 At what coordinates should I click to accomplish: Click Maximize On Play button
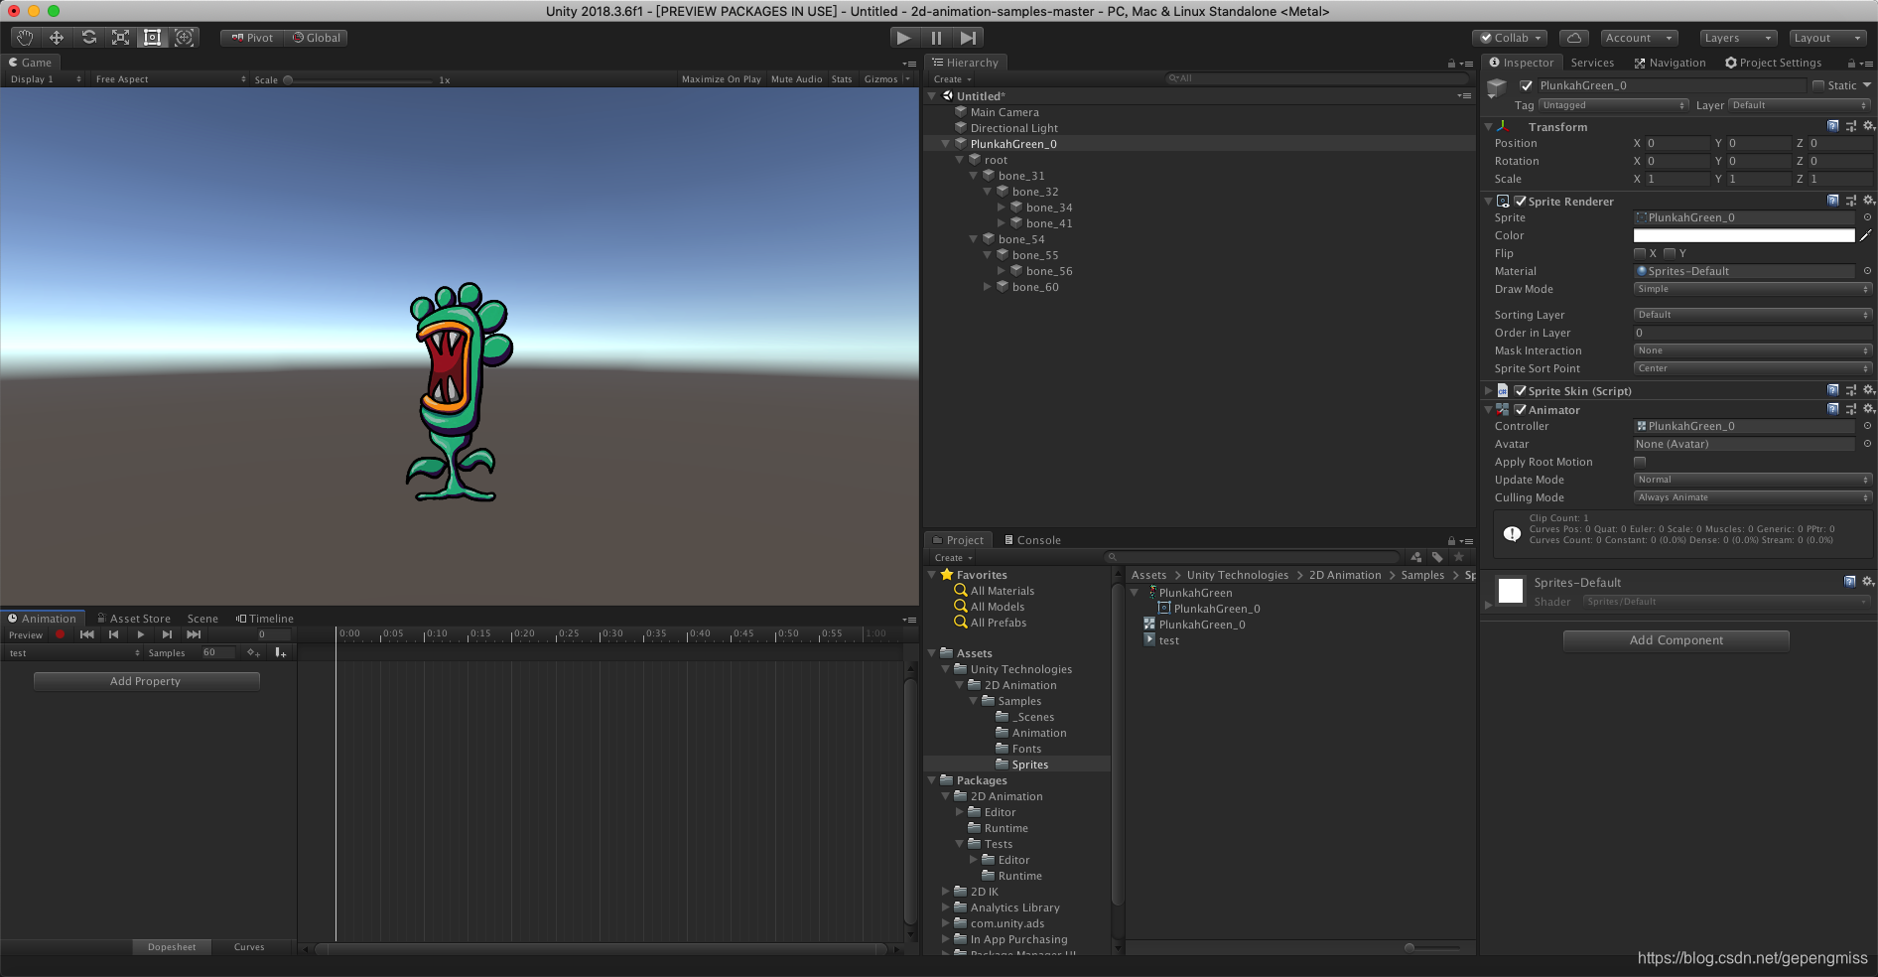[x=721, y=79]
